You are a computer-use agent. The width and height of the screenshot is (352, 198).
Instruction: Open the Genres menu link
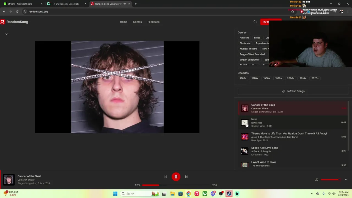pos(137,22)
